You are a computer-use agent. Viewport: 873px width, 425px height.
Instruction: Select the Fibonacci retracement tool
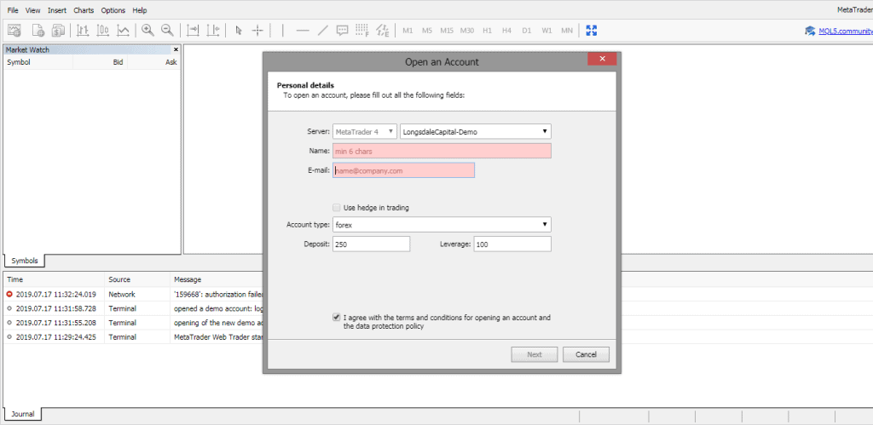coord(362,31)
